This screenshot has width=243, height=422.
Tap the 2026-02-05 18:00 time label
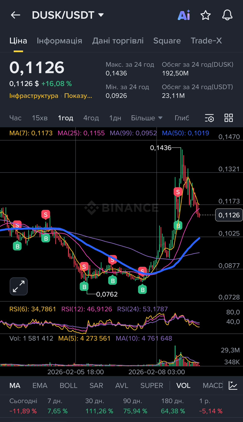76,372
